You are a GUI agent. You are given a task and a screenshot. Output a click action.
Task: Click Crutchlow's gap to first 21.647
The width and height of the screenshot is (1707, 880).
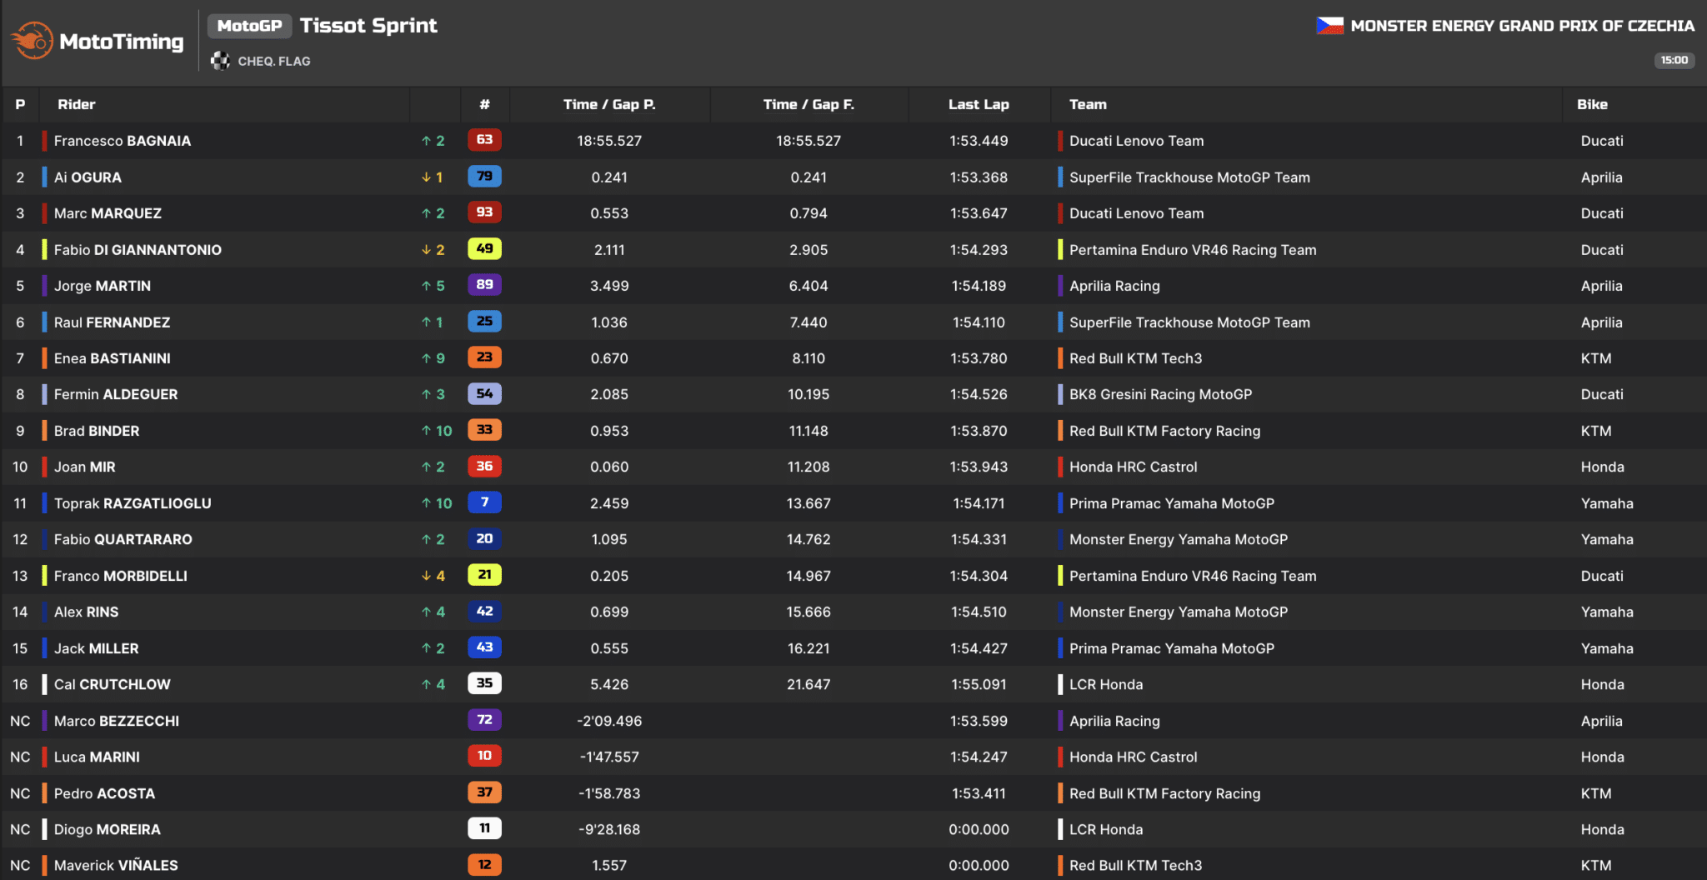808,684
